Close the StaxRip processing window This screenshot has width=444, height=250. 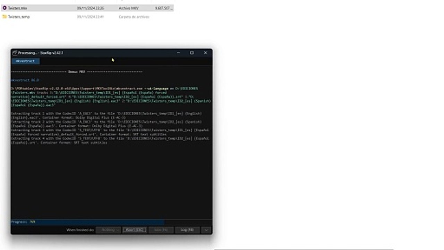pos(205,53)
